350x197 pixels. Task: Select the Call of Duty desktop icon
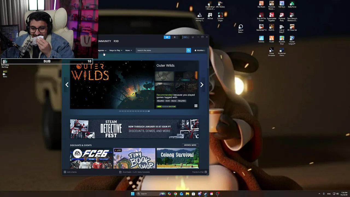pos(282,28)
